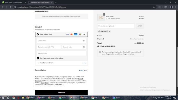178x100 pixels.
Task: Uncheck Use shipping address as billing address
Action: (x=38, y=58)
